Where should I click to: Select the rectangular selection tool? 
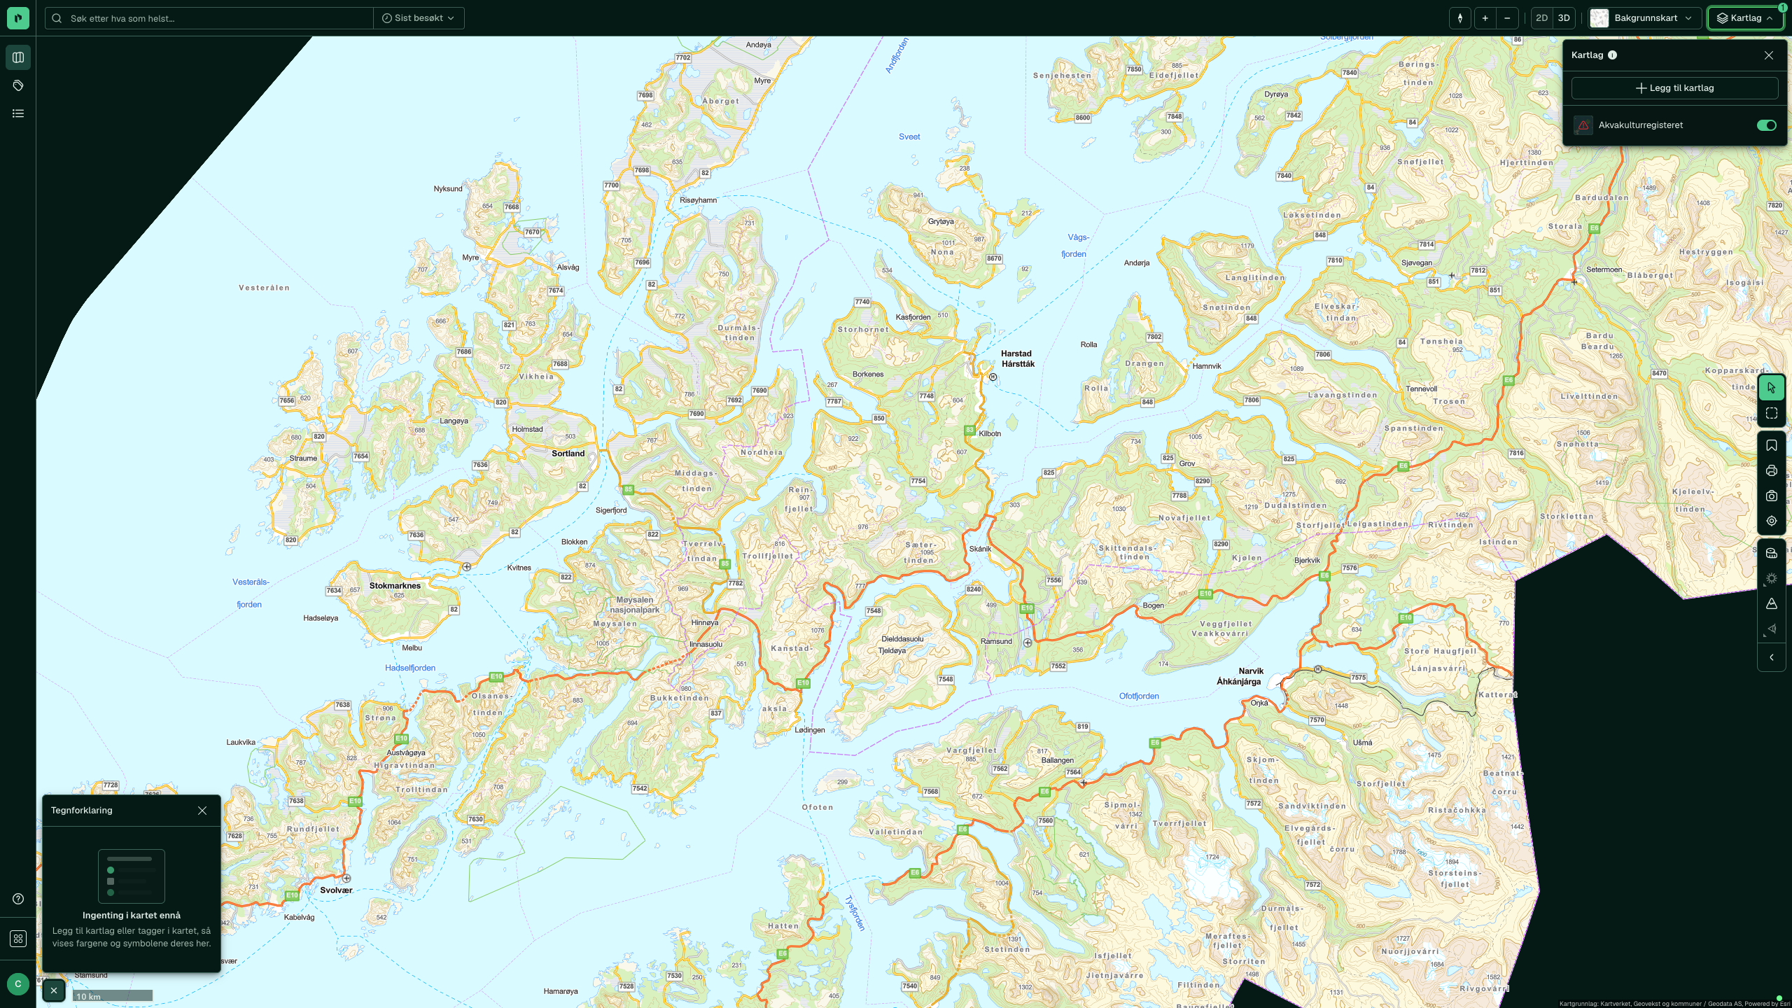tap(1772, 414)
